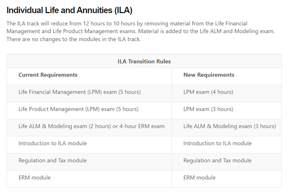Click Regulation and Tax module under New Requirements
The height and width of the screenshot is (196, 289).
[x=218, y=161]
